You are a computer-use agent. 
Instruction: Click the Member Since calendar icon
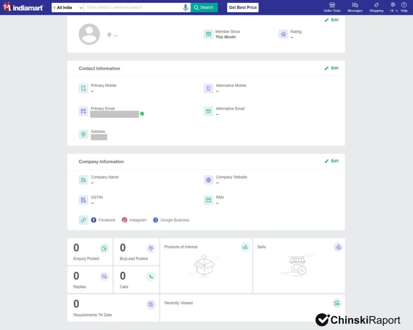(x=209, y=34)
